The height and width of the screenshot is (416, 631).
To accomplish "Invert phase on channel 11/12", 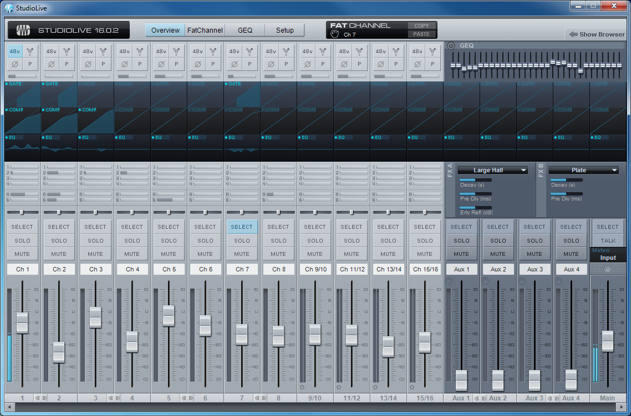I will point(344,64).
